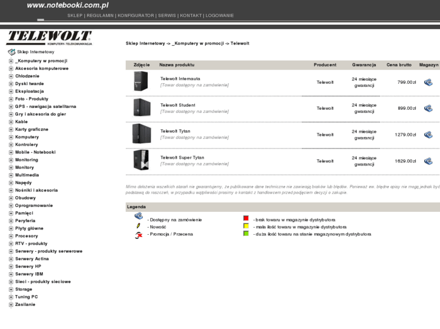
Task: Open LOGOWANIE in the top menu
Action: 220,16
